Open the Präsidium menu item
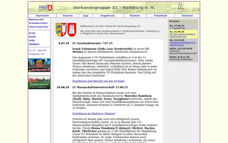 coord(160,16)
